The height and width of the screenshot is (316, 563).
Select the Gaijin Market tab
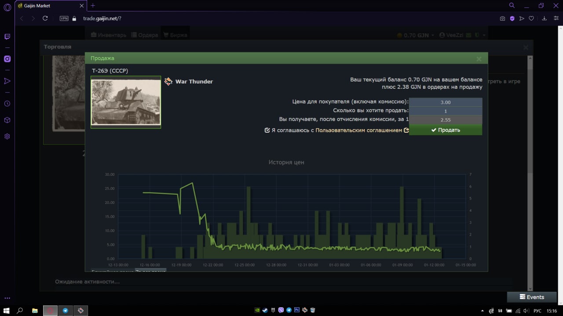coord(51,6)
